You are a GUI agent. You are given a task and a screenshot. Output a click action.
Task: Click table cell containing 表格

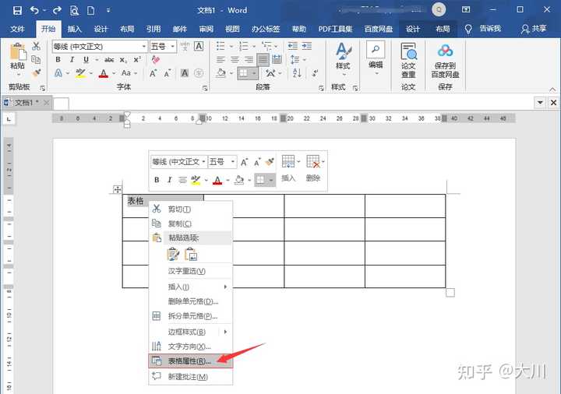coord(163,206)
